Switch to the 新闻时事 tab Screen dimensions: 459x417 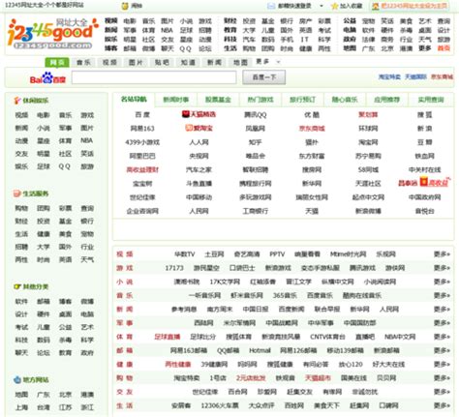[x=176, y=100]
